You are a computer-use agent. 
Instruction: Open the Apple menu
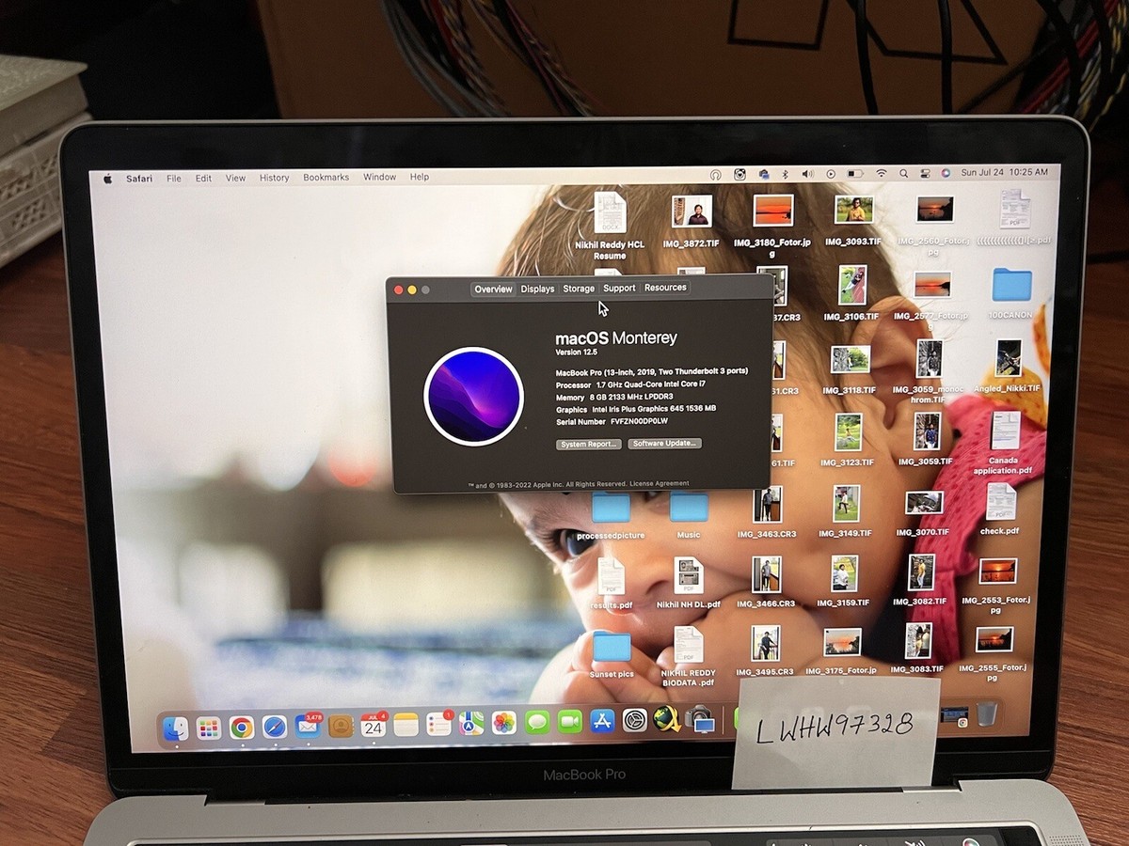coord(107,178)
